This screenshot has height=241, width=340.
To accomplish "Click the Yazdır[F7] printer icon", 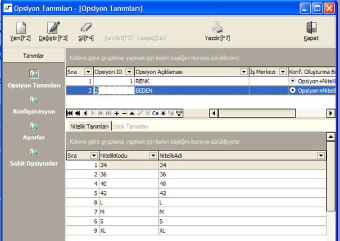I will click(x=217, y=28).
